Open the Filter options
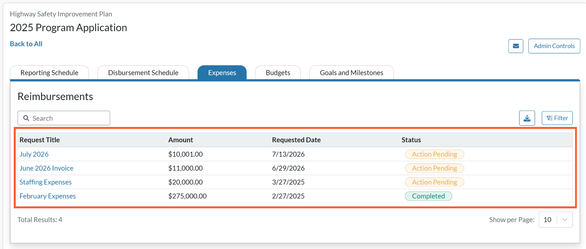The image size is (586, 249). tap(557, 118)
